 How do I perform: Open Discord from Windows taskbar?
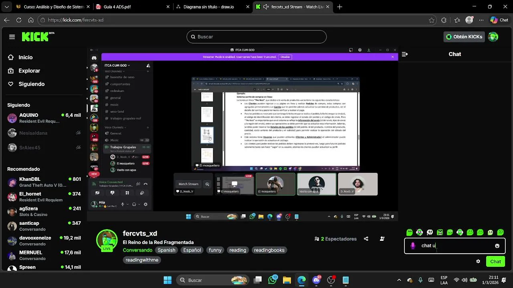(316, 280)
